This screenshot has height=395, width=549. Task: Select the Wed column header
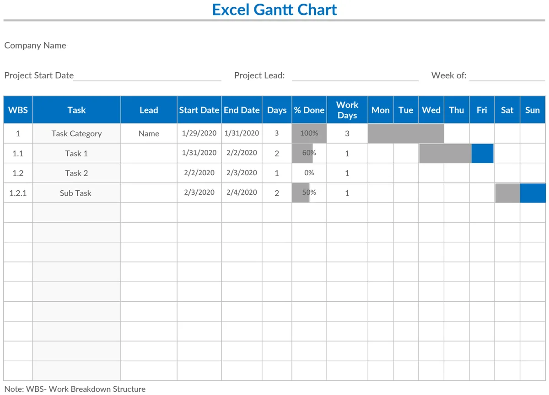431,110
